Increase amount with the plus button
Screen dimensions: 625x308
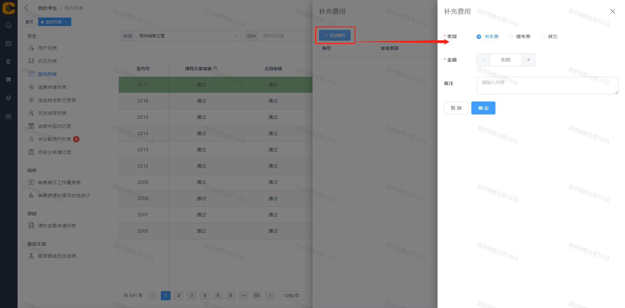[528, 60]
